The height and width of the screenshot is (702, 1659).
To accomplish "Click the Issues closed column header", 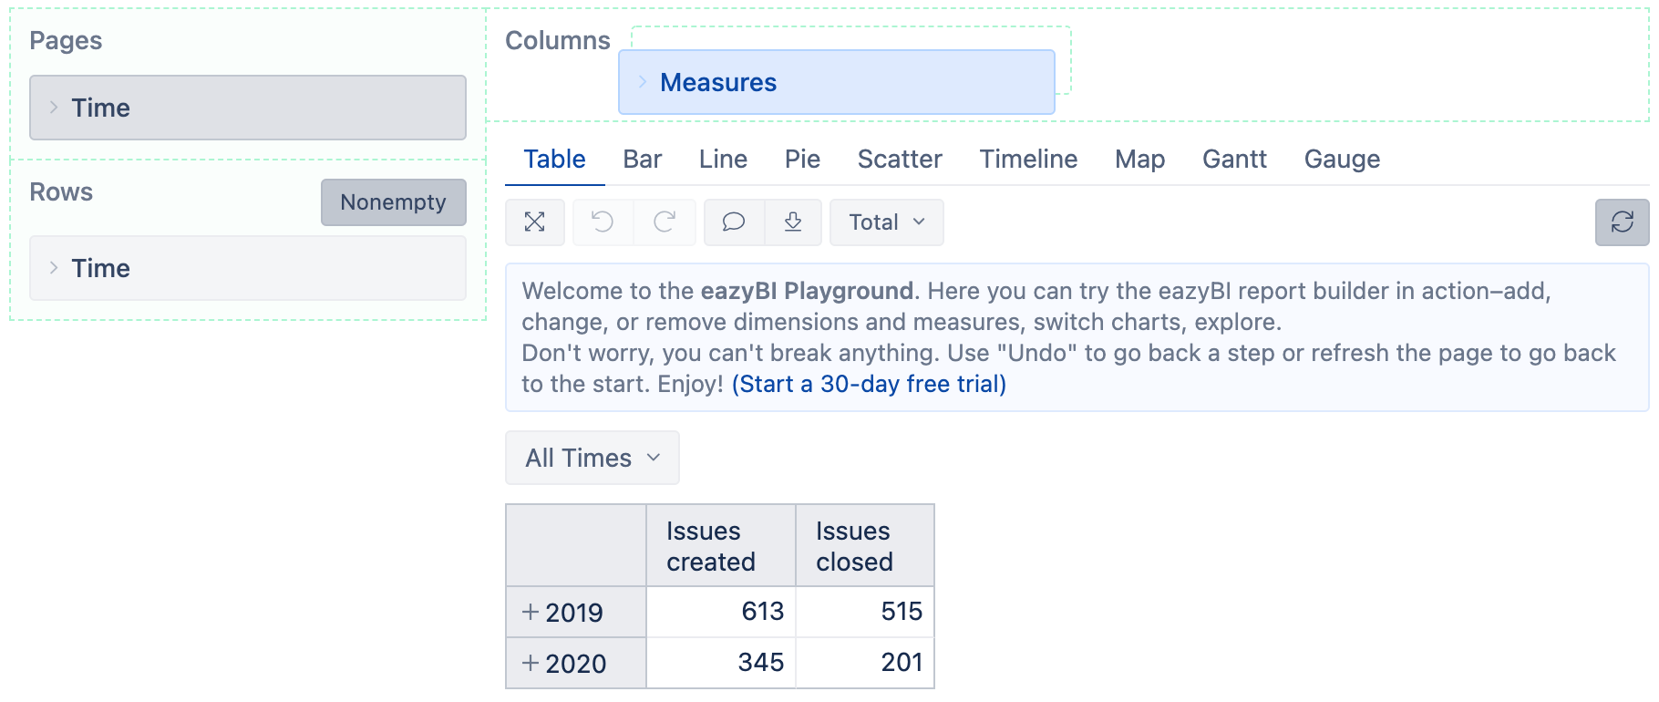I will (x=865, y=546).
